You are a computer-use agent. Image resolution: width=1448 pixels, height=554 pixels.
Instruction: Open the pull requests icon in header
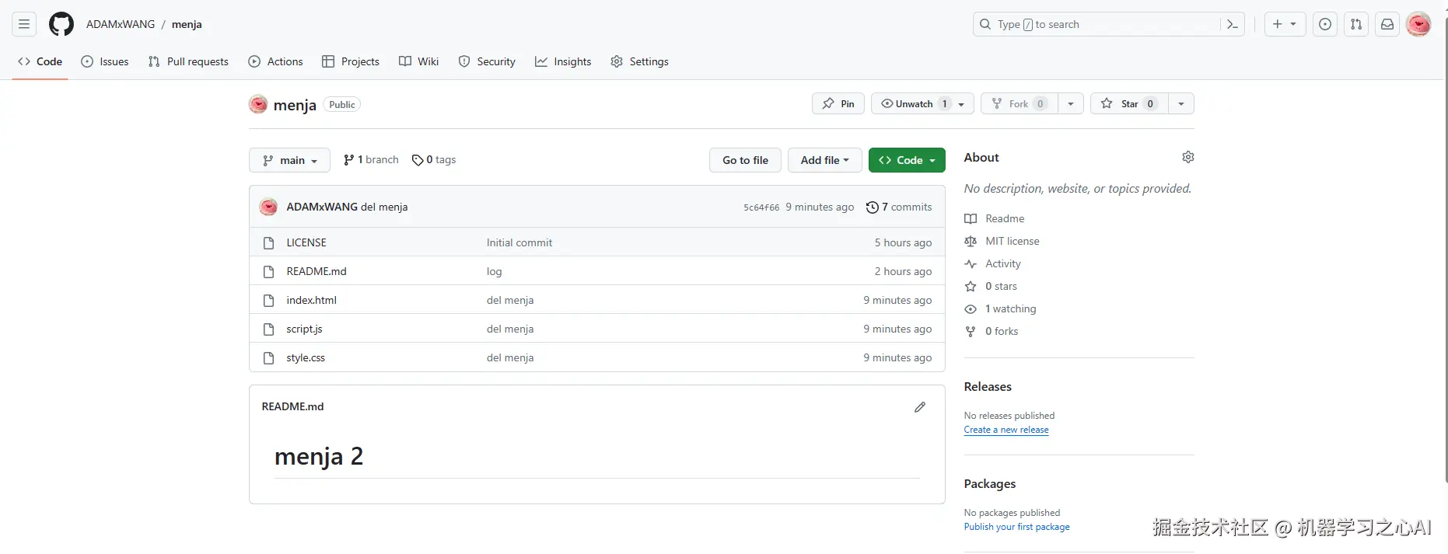(1356, 24)
